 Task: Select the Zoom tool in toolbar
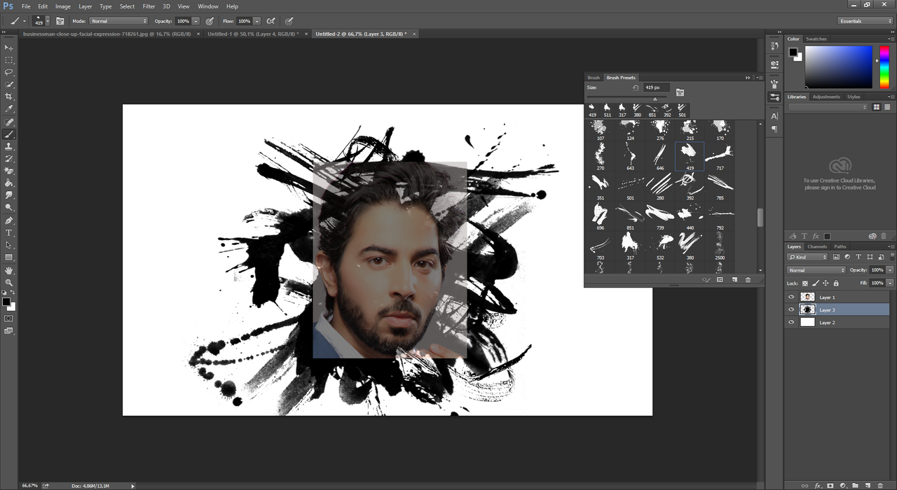[9, 282]
